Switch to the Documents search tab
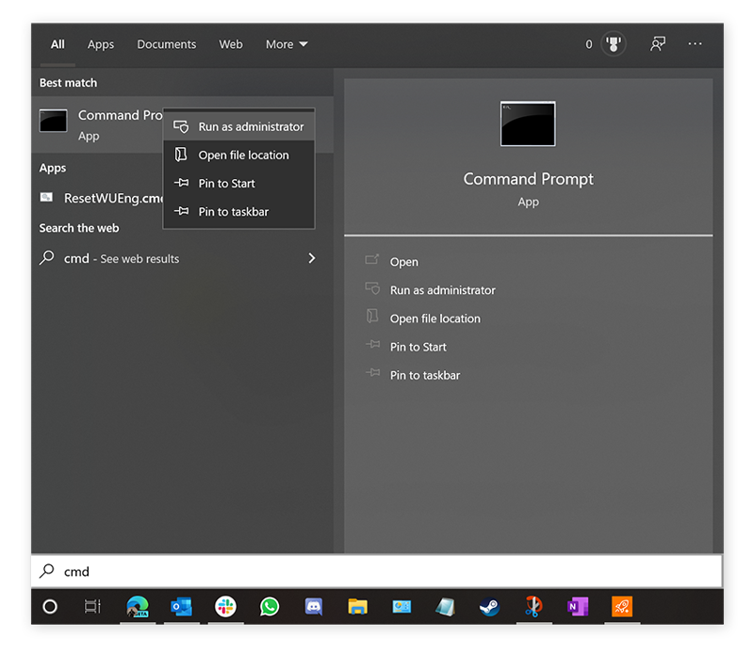Screen dimensions: 754x653 (x=166, y=43)
